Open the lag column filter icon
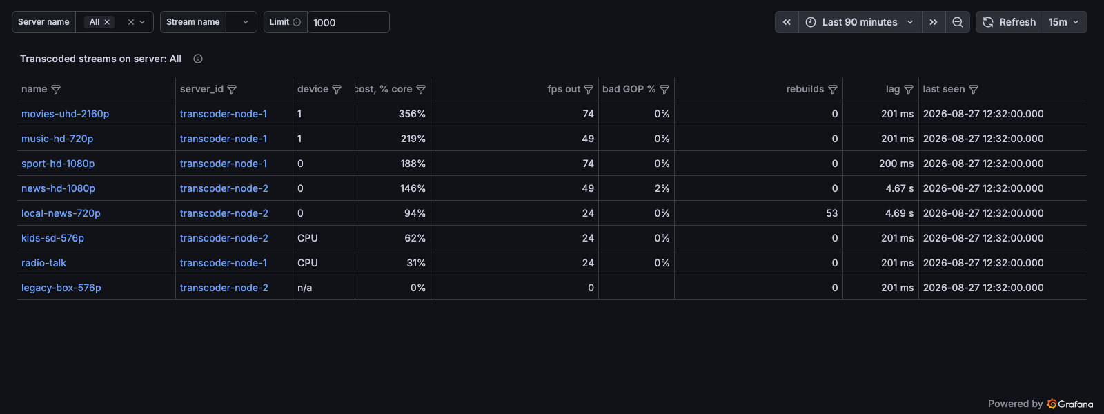1104x414 pixels. [x=909, y=90]
